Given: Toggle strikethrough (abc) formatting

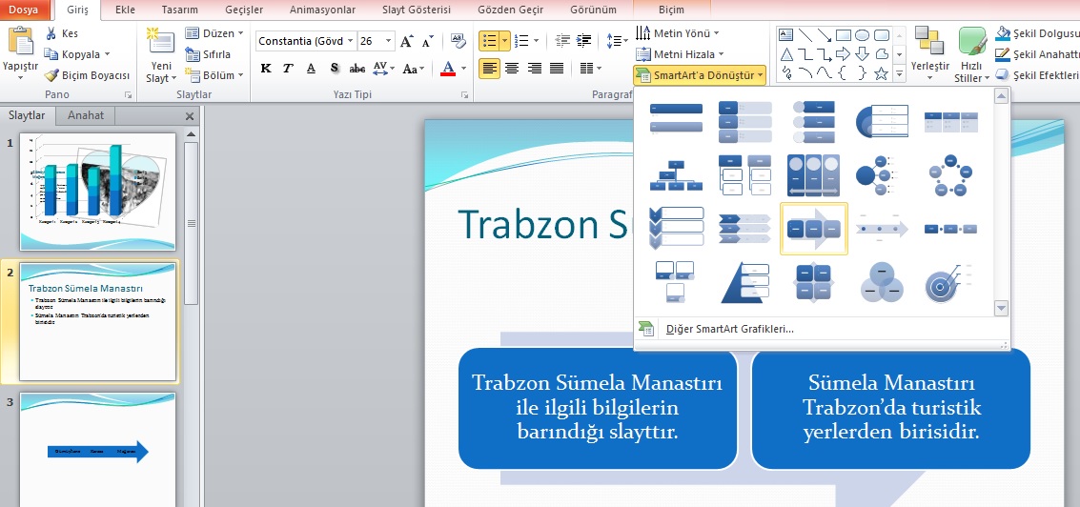Looking at the screenshot, I should point(357,69).
